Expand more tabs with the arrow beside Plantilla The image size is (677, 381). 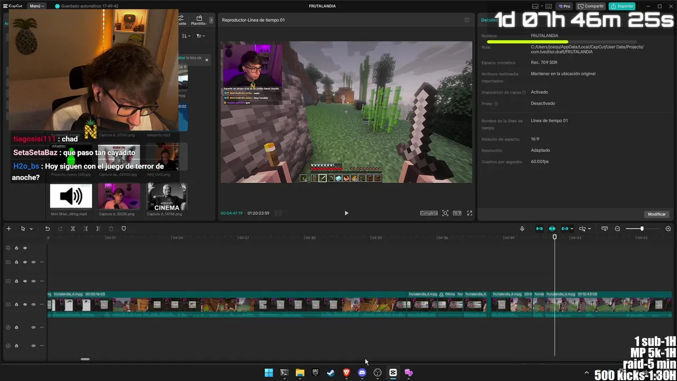[x=211, y=20]
